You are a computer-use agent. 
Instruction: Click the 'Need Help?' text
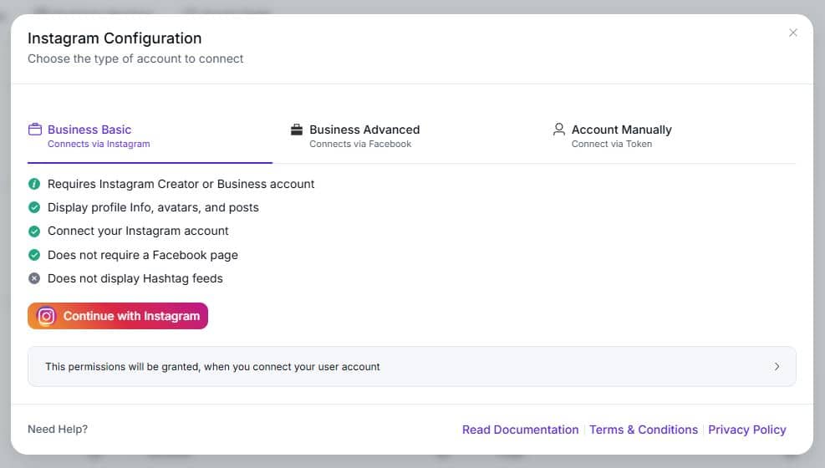pyautogui.click(x=58, y=429)
